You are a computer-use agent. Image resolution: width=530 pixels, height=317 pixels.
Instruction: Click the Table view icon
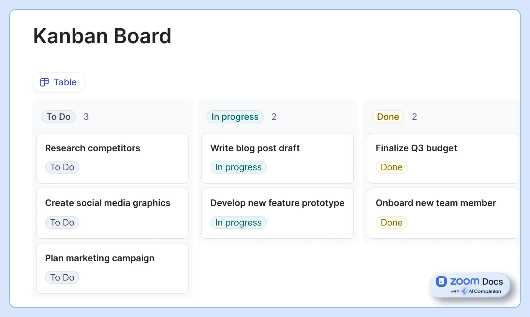pyautogui.click(x=44, y=82)
